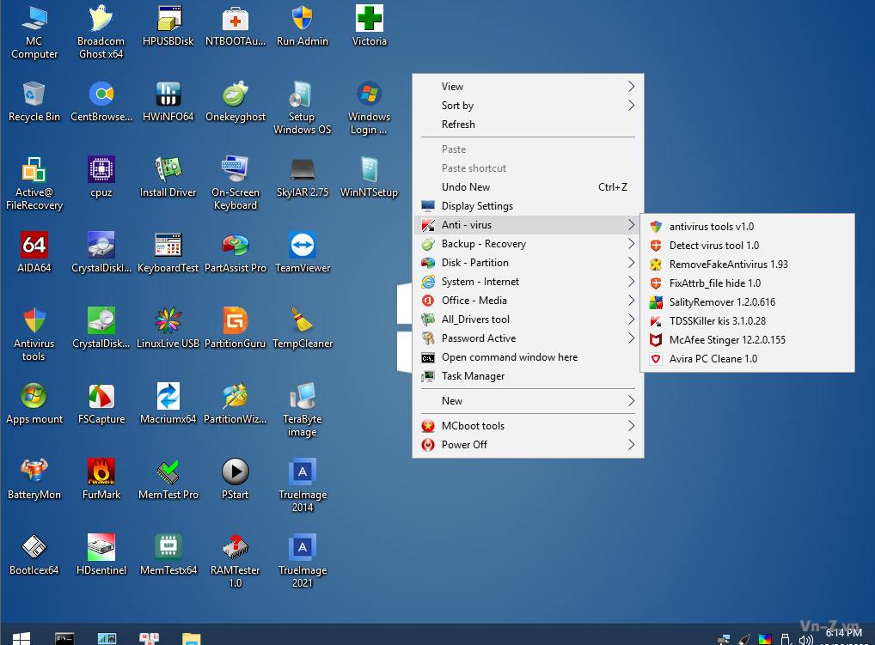This screenshot has width=875, height=645.
Task: Launch HWiNFO64 from desktop
Action: pyautogui.click(x=168, y=101)
